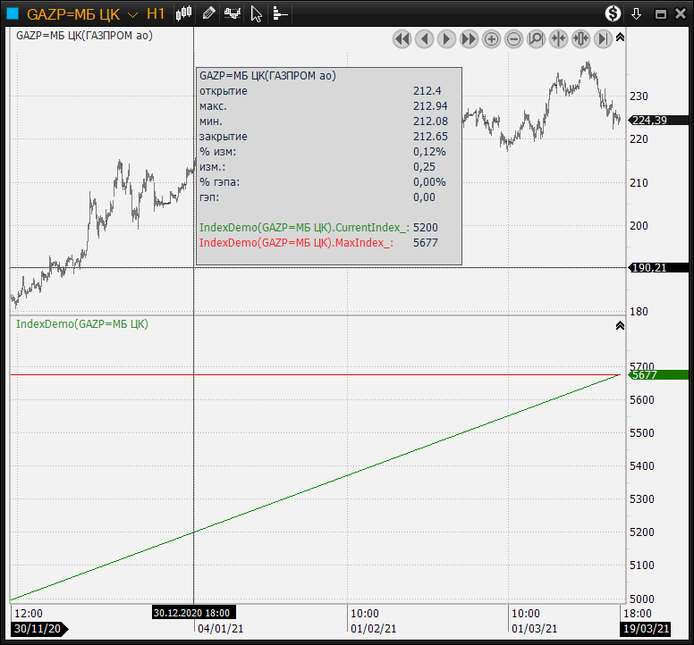Click the candlestick chart type icon

click(x=184, y=13)
